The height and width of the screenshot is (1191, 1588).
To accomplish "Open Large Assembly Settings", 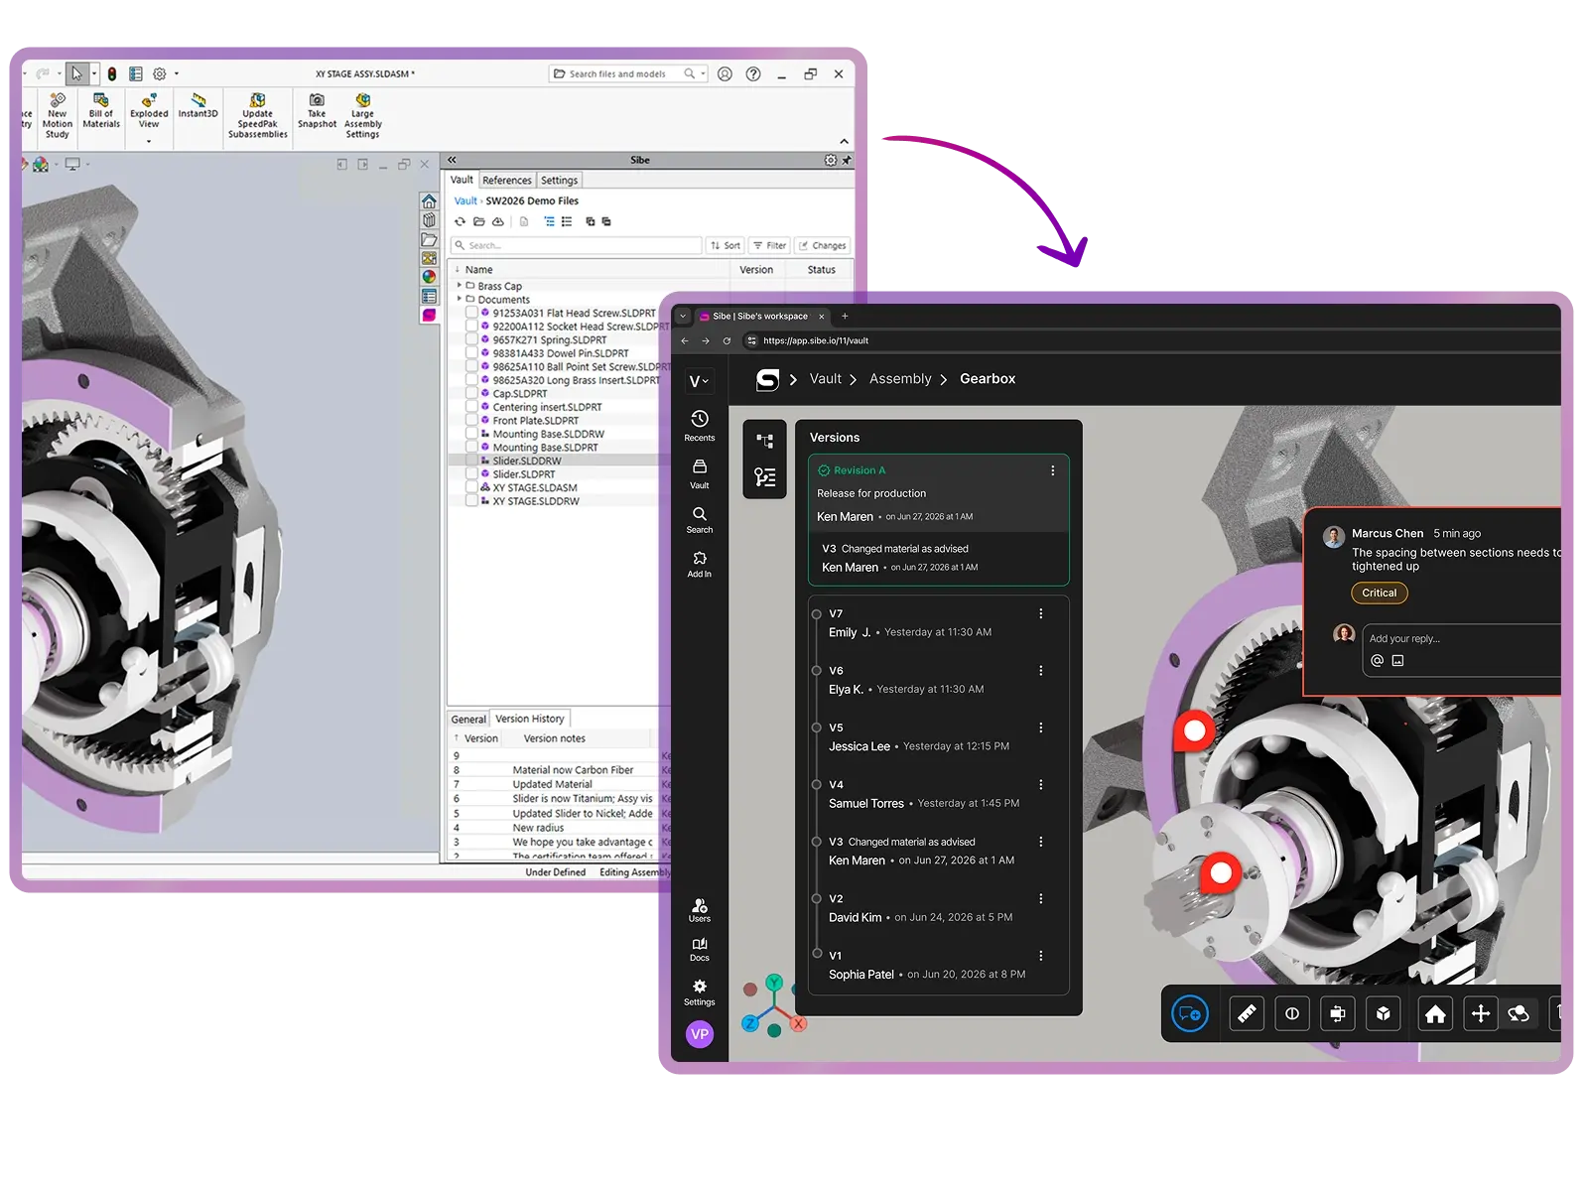I will (x=362, y=115).
